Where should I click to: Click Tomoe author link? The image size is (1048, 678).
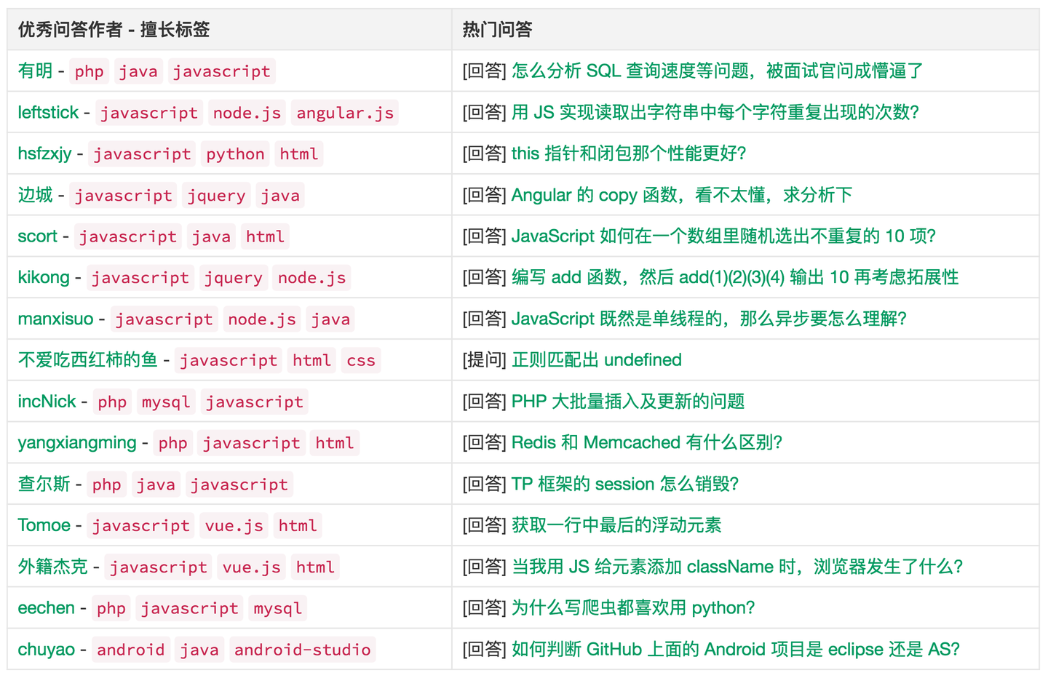pos(44,525)
